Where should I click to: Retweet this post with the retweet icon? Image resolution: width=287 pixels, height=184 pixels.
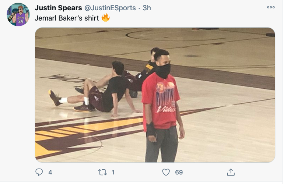point(102,172)
